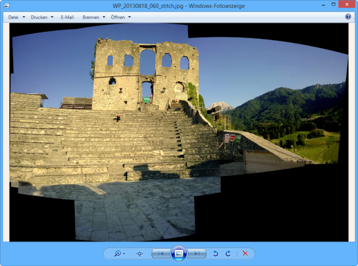Rotate the photo clockwise
This screenshot has width=358, height=266.
click(228, 253)
